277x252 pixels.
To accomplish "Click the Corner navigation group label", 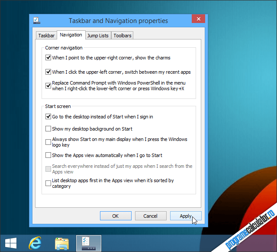I will click(64, 48).
